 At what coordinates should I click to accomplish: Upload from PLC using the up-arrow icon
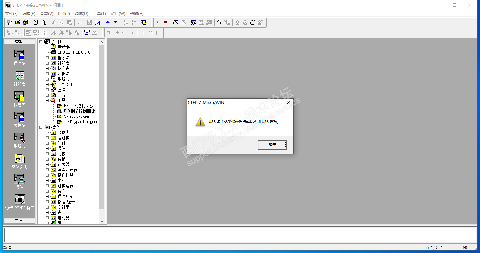click(x=108, y=22)
